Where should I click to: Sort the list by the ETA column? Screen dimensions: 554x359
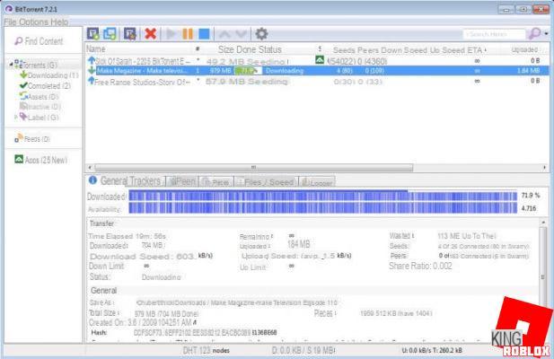pyautogui.click(x=474, y=50)
